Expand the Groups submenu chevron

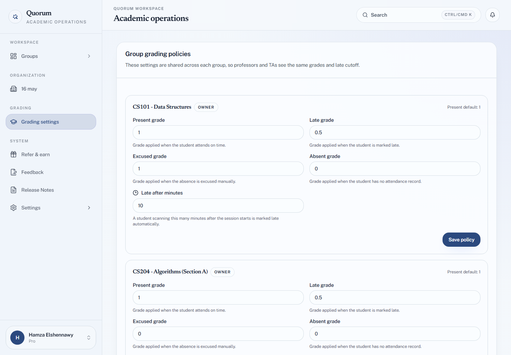coord(89,56)
